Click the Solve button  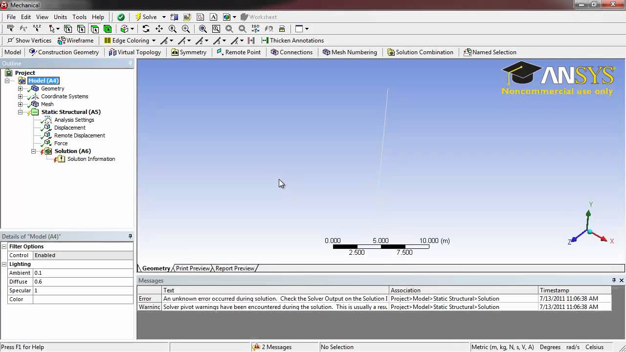click(x=146, y=17)
